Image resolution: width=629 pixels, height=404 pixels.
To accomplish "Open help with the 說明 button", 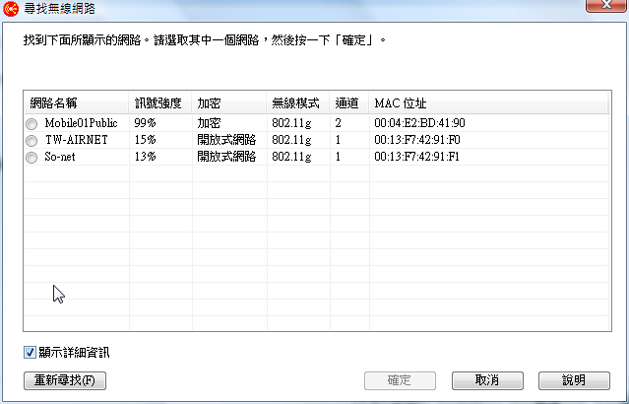I will tap(574, 380).
